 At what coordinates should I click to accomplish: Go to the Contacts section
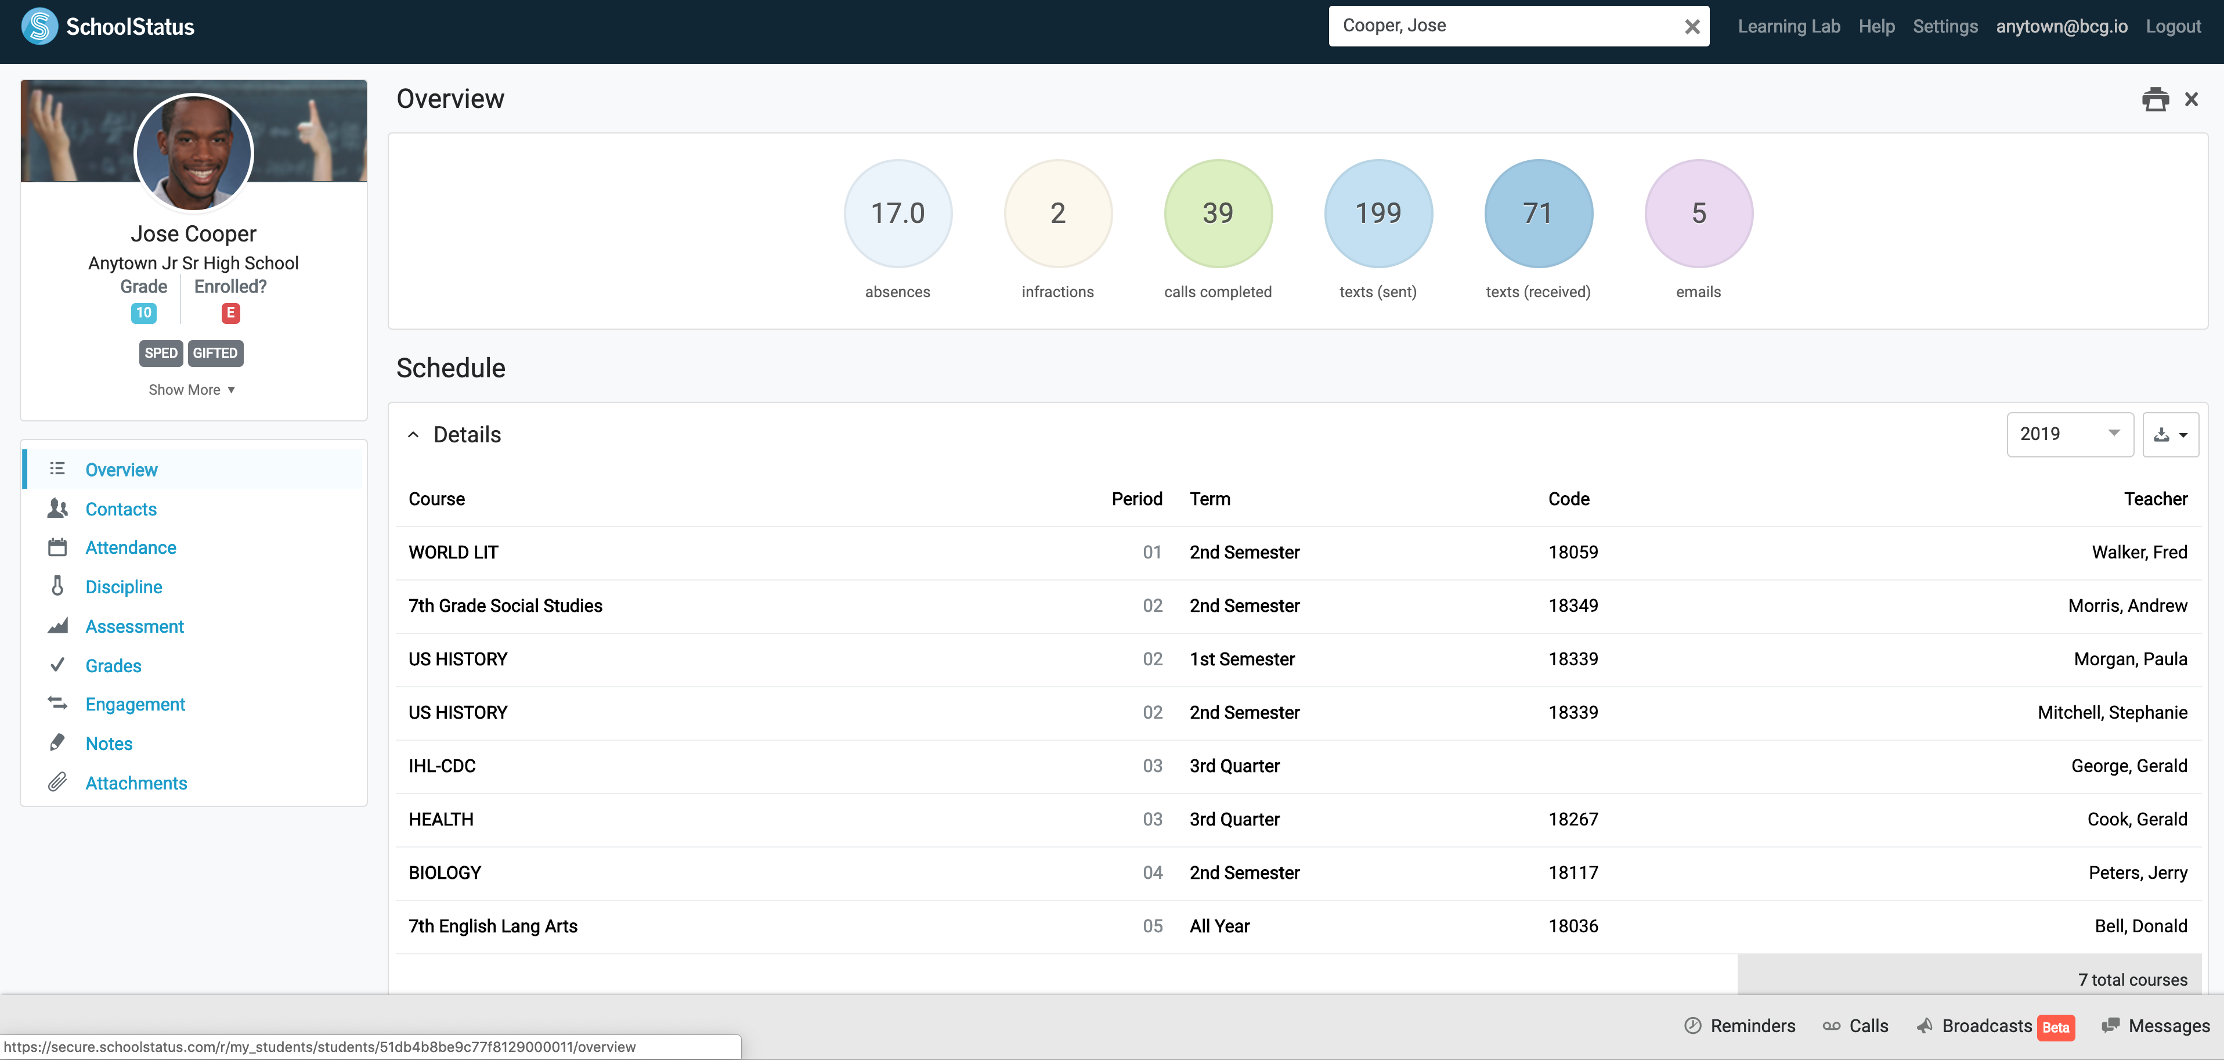[121, 509]
